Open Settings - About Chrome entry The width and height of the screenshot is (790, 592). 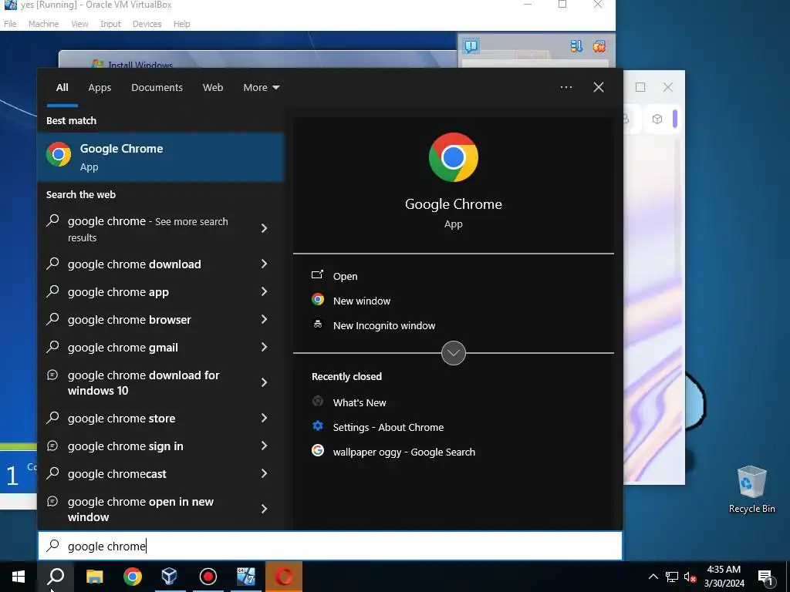[388, 427]
